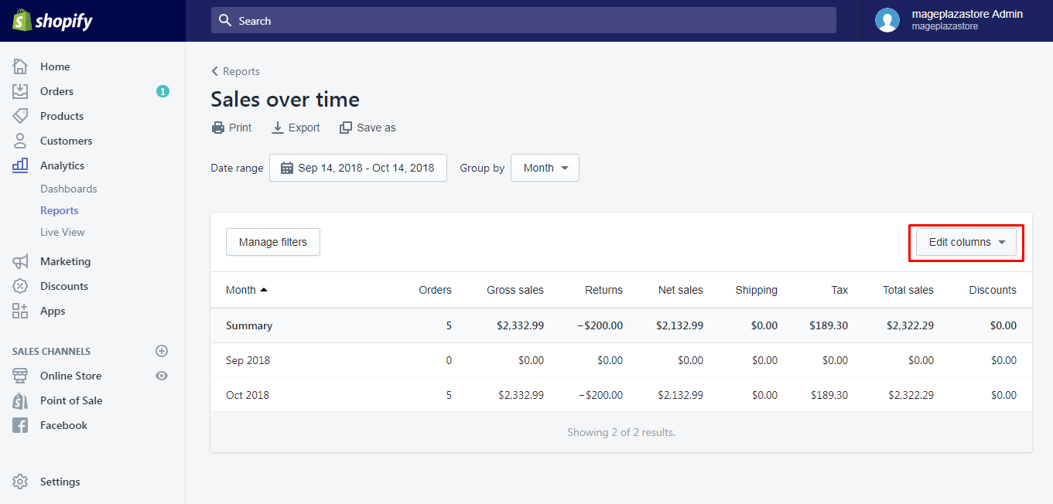The image size is (1053, 504).
Task: Open the Group by Month dropdown
Action: (x=545, y=168)
